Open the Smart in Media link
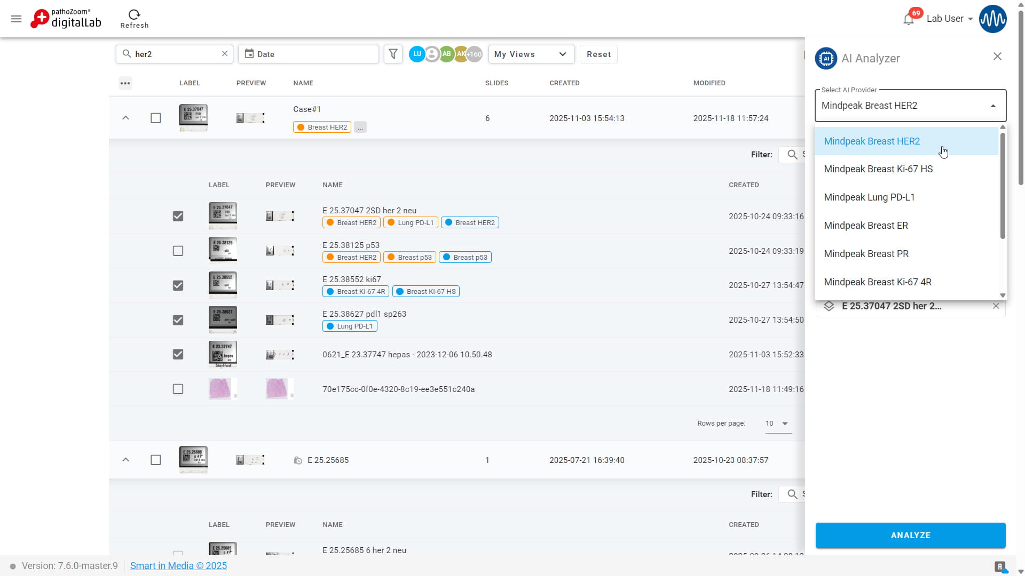The width and height of the screenshot is (1025, 576). tap(178, 566)
